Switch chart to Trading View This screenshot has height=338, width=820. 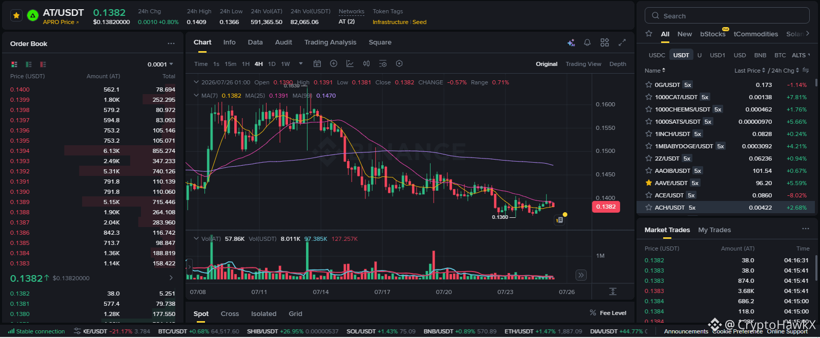(583, 64)
